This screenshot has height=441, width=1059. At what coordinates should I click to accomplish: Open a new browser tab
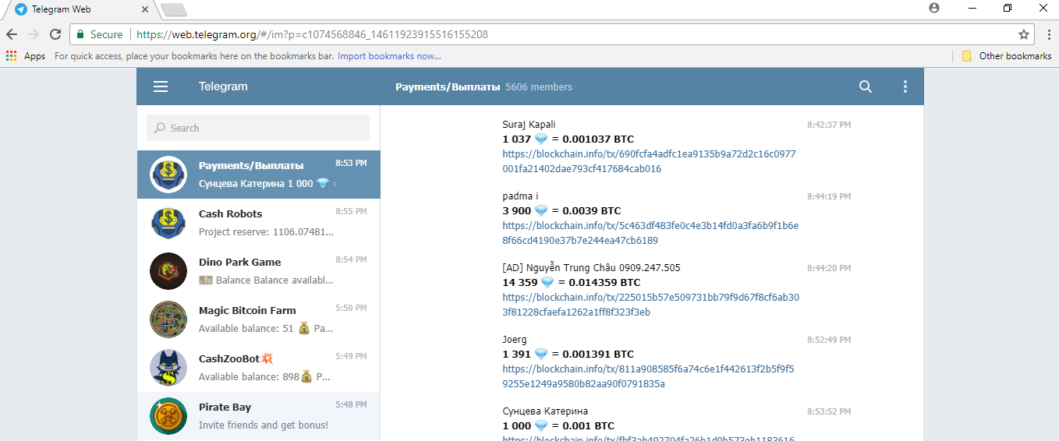tap(173, 10)
